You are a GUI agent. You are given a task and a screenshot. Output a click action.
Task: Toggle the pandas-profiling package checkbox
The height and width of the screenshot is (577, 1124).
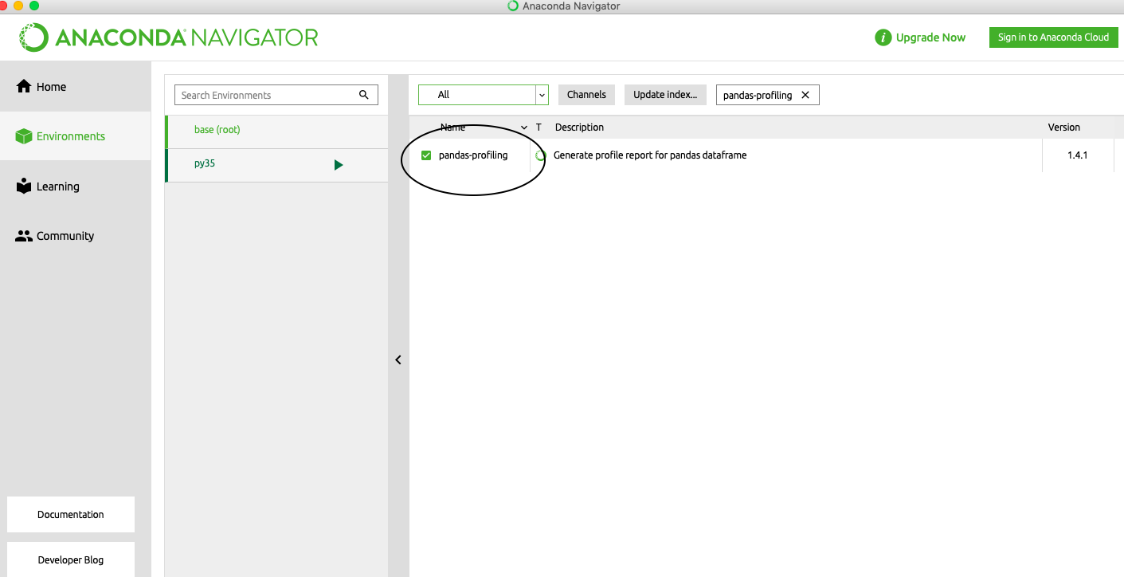click(x=426, y=155)
